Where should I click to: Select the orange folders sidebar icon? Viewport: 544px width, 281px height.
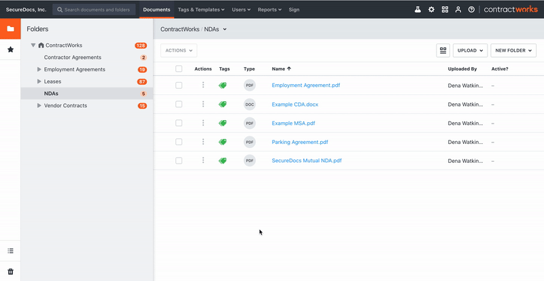click(x=10, y=29)
